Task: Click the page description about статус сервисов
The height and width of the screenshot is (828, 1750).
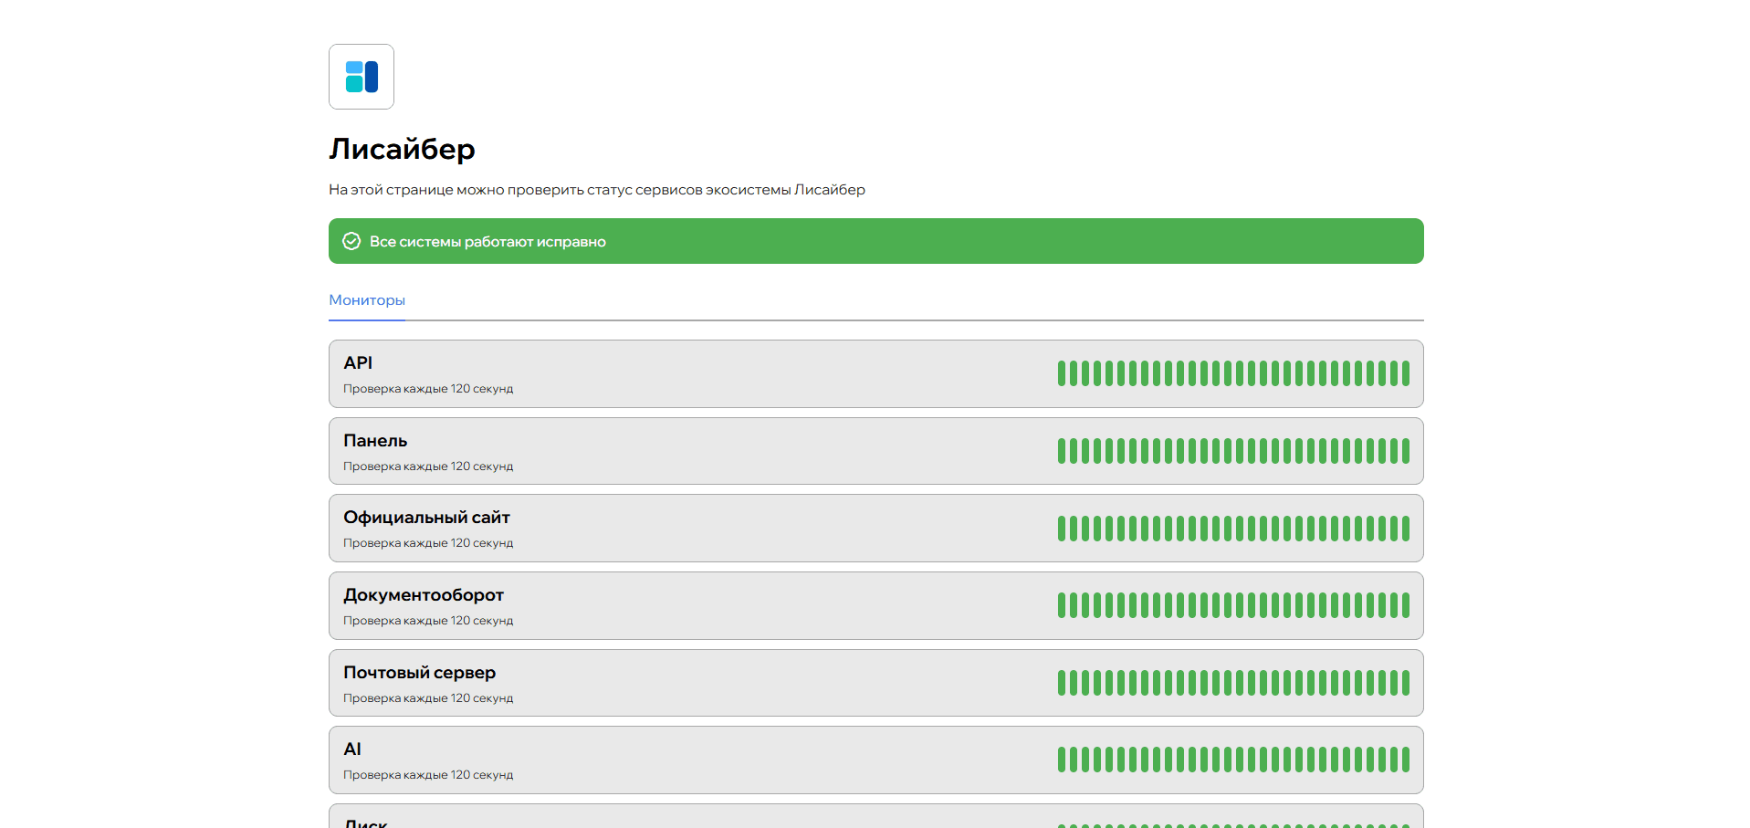Action: 597,190
